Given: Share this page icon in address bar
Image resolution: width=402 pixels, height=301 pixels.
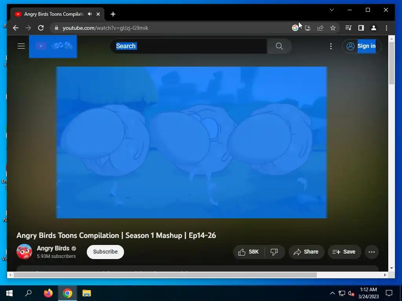Looking at the screenshot, I should pos(320,28).
